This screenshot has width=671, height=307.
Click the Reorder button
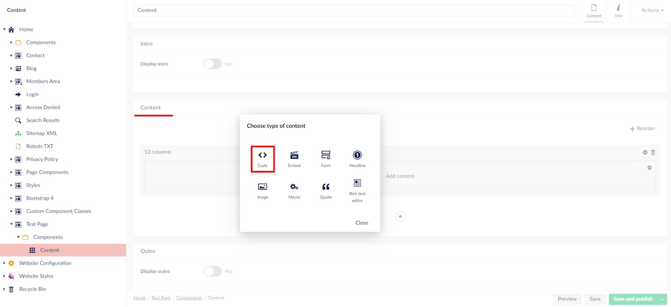coord(642,129)
